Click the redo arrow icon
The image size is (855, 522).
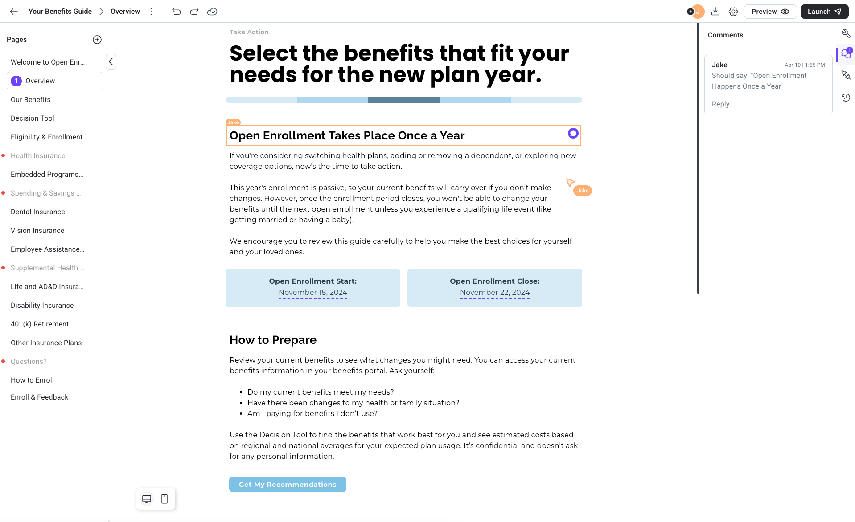click(194, 12)
